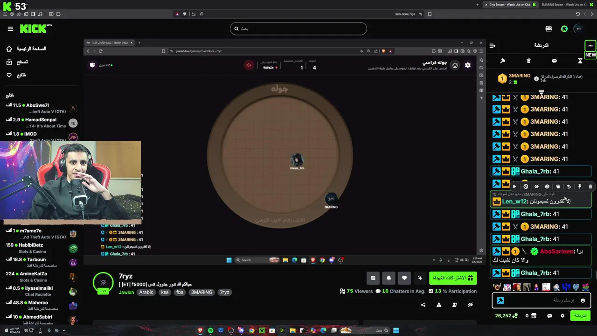The image size is (597, 336).
Task: Click the 7ryz live avatar
Action: 103,283
